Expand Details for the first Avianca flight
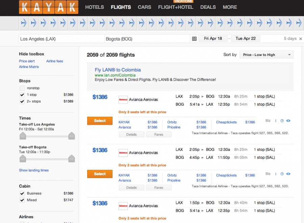 point(131,134)
